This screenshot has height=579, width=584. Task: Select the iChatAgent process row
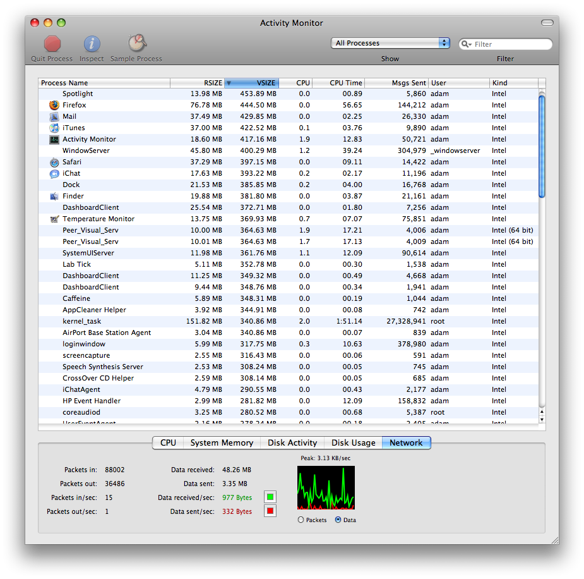click(289, 389)
